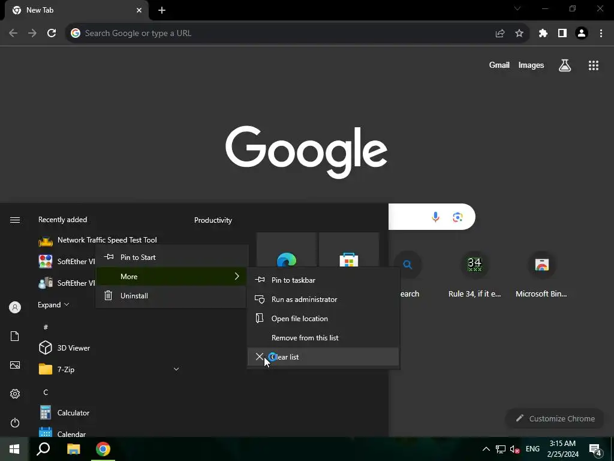614x461 pixels.
Task: Click the C letter header
Action: [46, 392]
